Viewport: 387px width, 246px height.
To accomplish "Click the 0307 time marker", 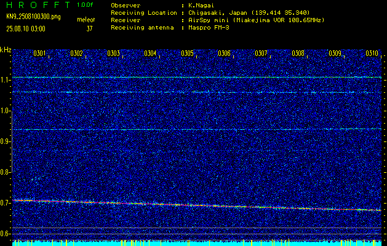I will pos(261,54).
